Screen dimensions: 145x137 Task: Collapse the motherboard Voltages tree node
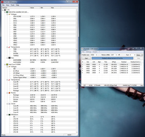click(x=7, y=14)
